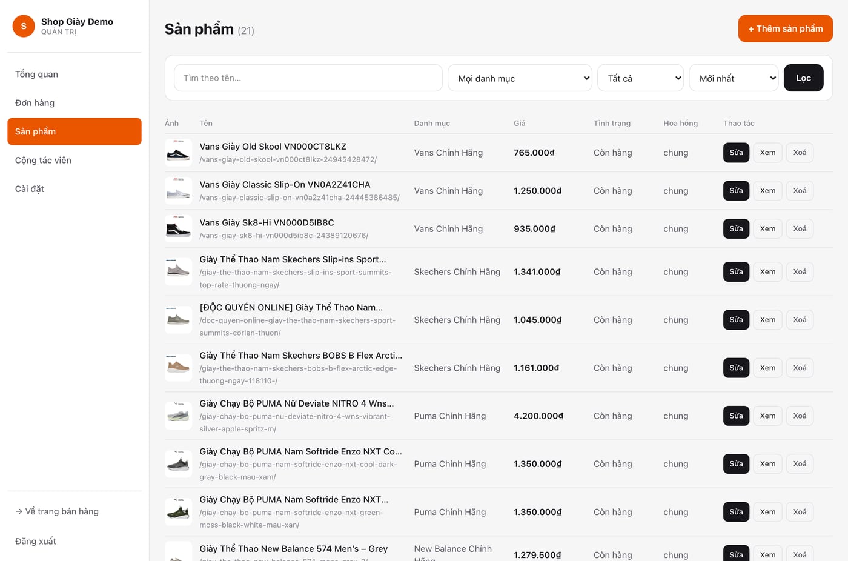The image size is (848, 561).
Task: Click Xem for Vans Old Skool
Action: pyautogui.click(x=767, y=153)
